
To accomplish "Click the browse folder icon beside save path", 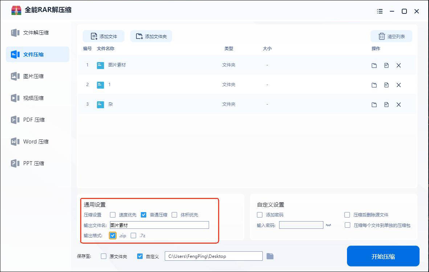I will [270, 256].
